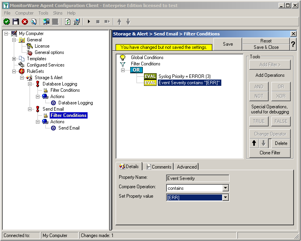This screenshot has width=301, height=241.
Task: Select the License tree item
Action: pos(42,46)
